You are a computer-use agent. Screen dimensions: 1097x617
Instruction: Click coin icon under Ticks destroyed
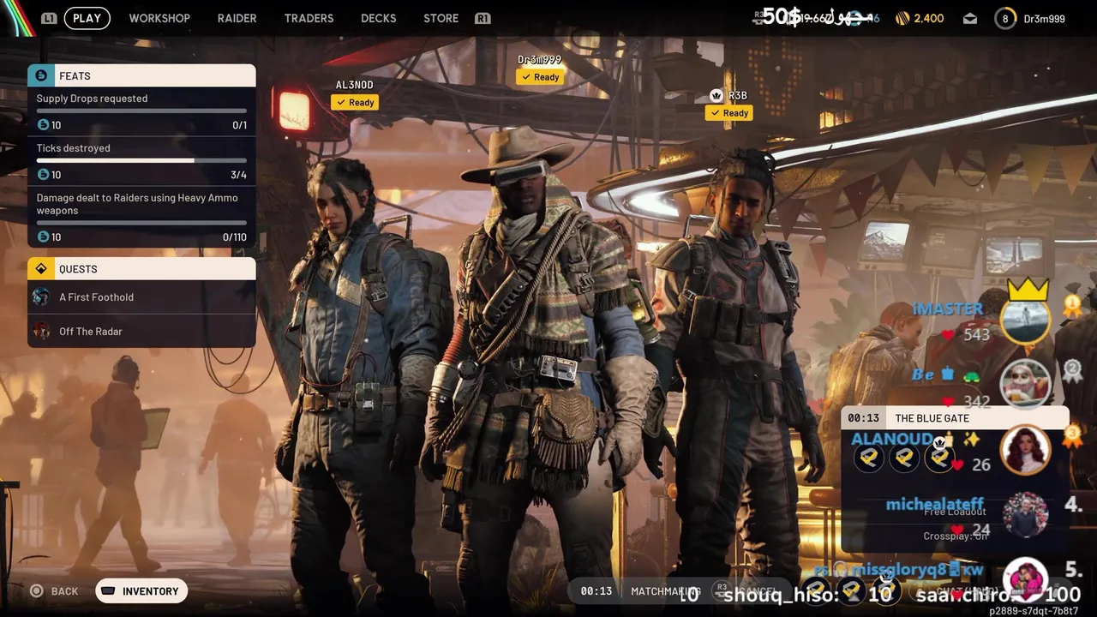click(x=43, y=175)
